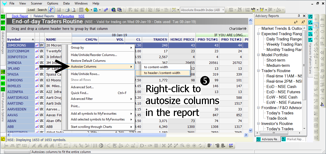Click the MCX NCX exchange sidebar icon

pos(3,16)
